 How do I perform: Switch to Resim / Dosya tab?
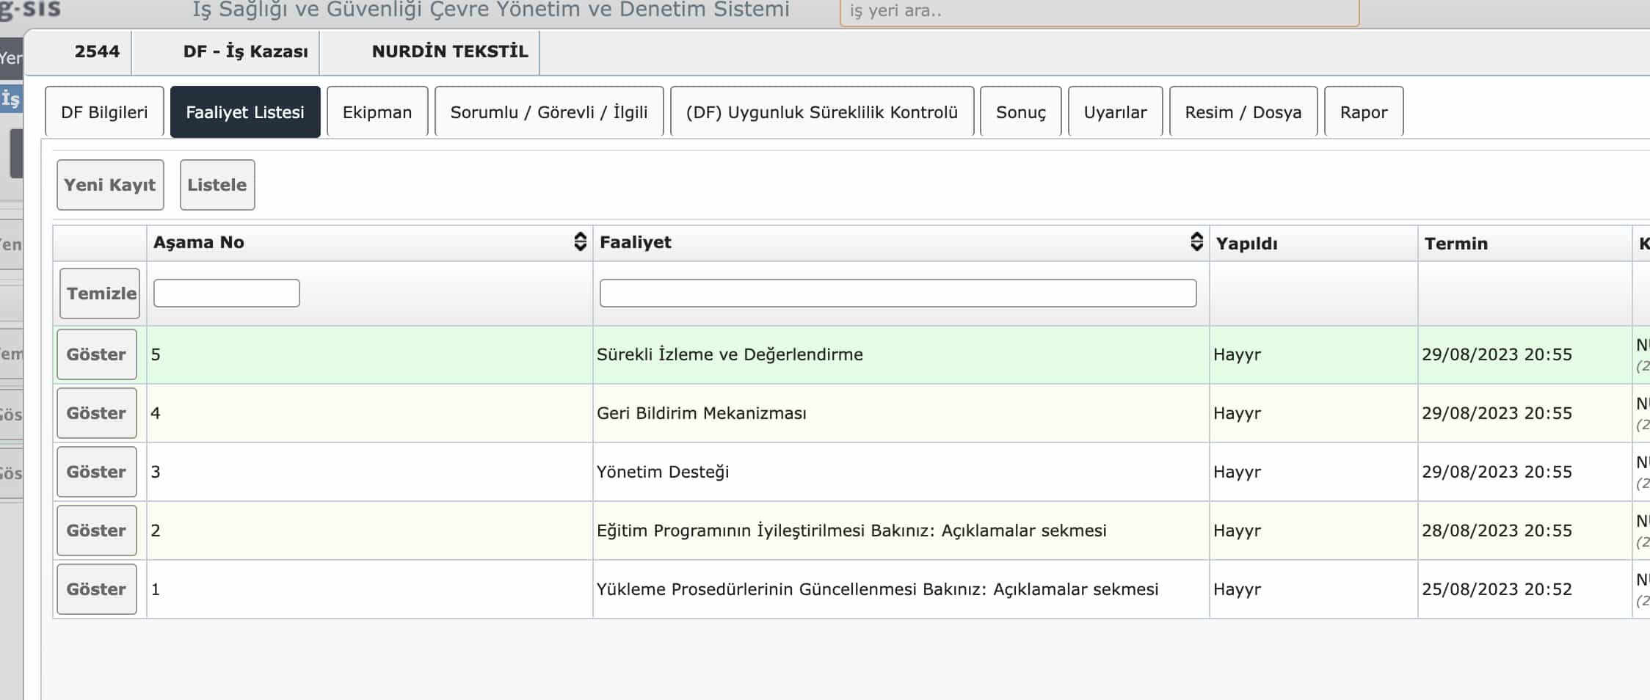[x=1243, y=112]
